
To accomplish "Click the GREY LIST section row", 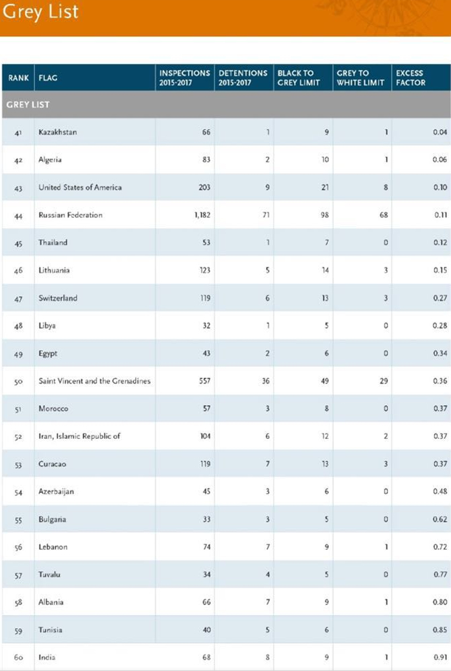I will [x=225, y=105].
